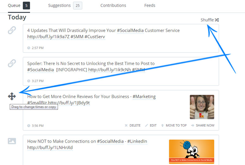
Task: Click the #LinkedIn hashtag
Action: click(x=137, y=141)
